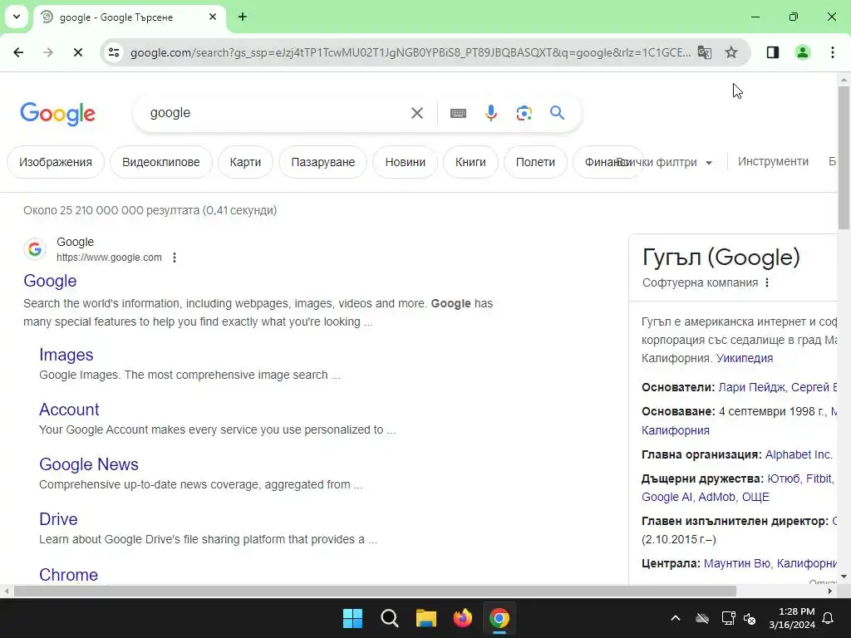The height and width of the screenshot is (638, 851).
Task: Open the Google AI link
Action: (x=667, y=497)
